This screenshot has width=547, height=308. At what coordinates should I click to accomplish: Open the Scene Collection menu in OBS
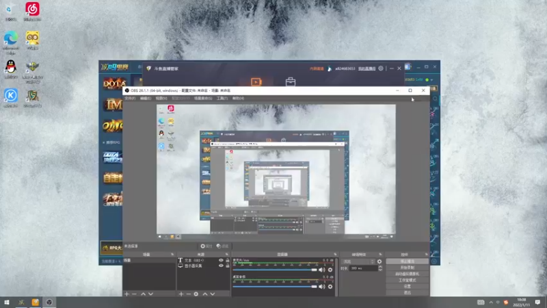tap(203, 99)
